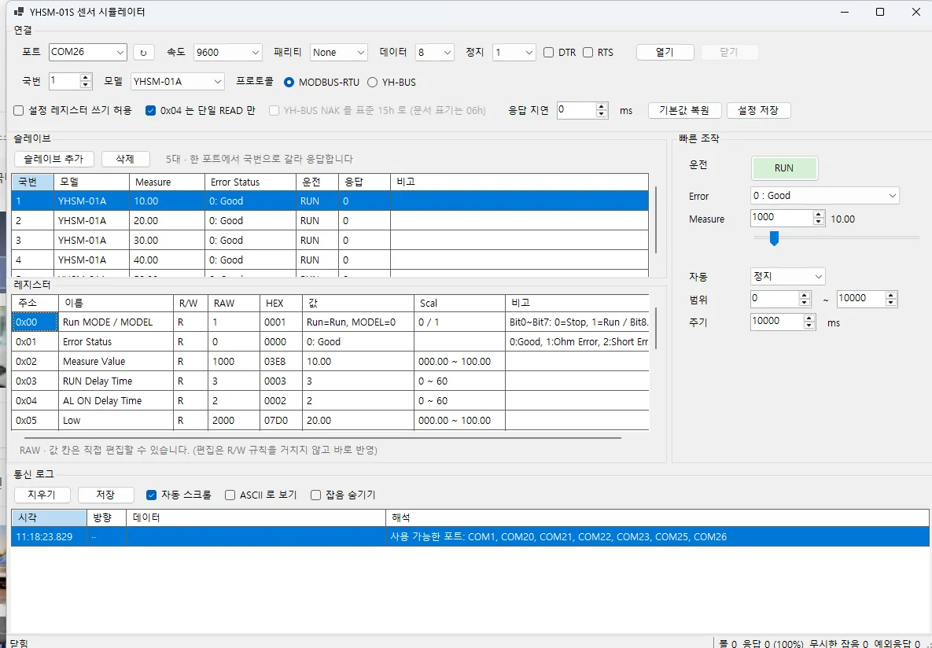This screenshot has height=648, width=932.
Task: Click the 열기 button
Action: point(665,53)
